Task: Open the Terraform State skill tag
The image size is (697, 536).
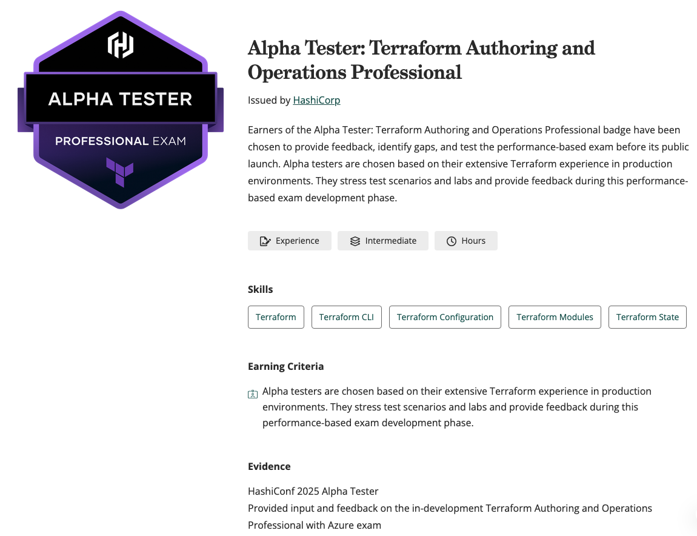Action: [x=647, y=317]
